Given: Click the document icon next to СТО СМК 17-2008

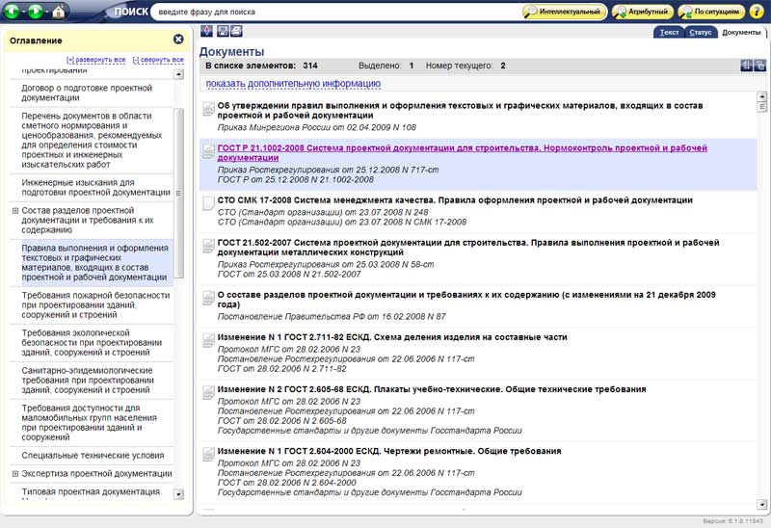Looking at the screenshot, I should point(208,204).
